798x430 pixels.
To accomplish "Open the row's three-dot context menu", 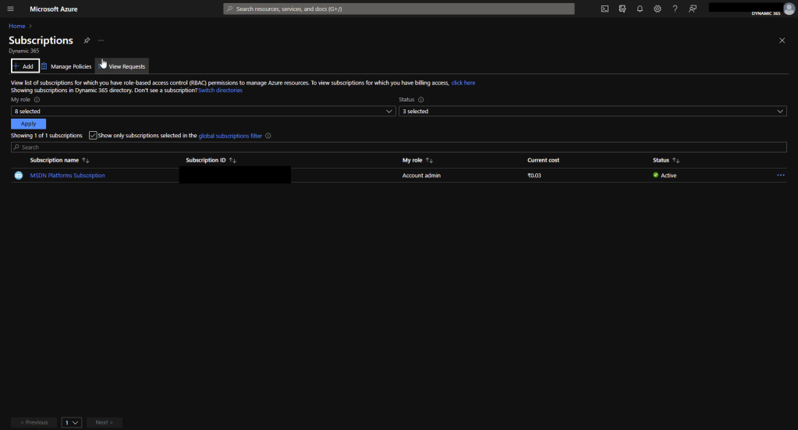I will (780, 176).
